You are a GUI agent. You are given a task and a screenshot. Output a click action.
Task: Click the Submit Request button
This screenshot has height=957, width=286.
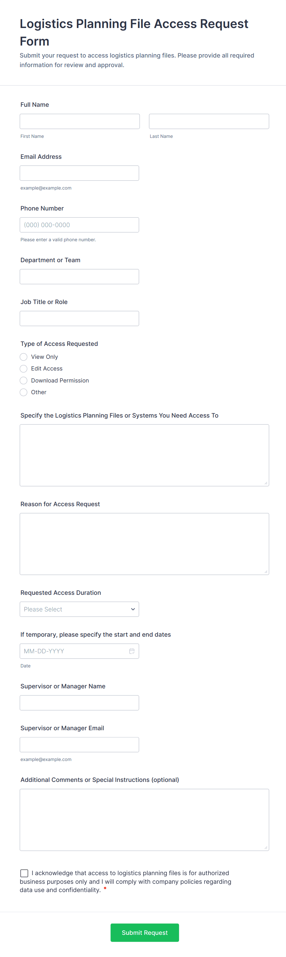coord(145,932)
